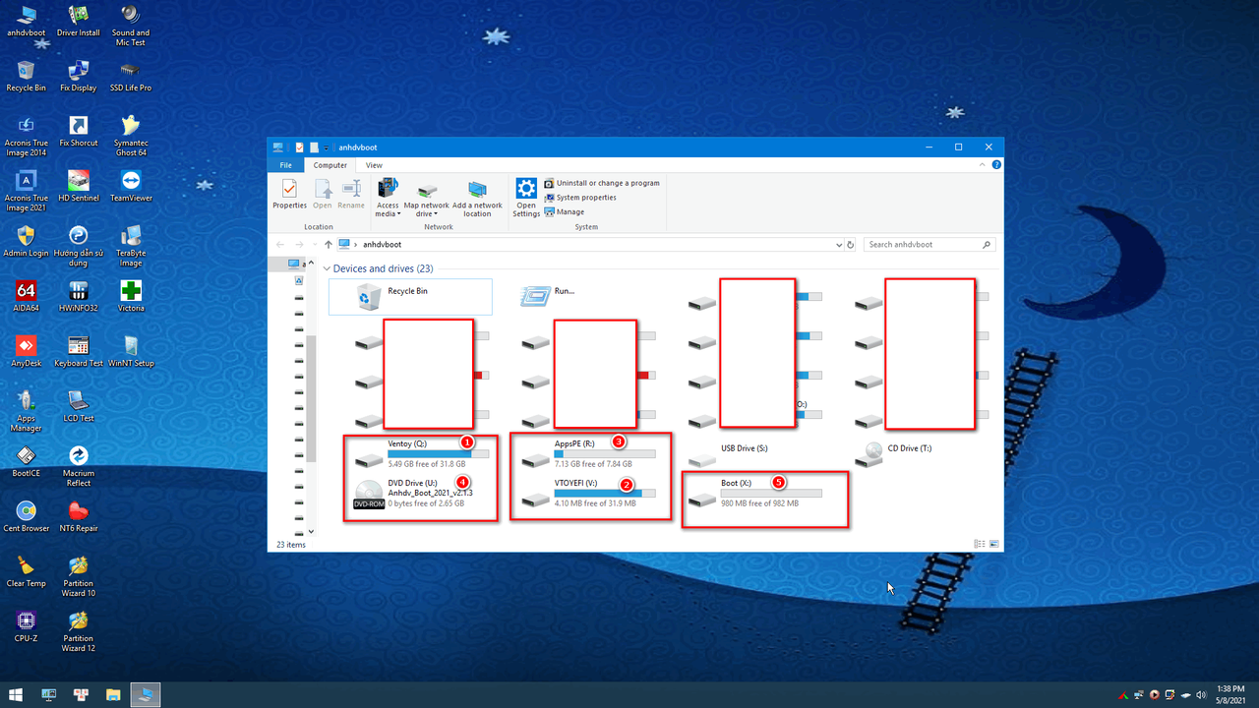The height and width of the screenshot is (708, 1259).
Task: Launch NT6 Repair
Action: pyautogui.click(x=79, y=517)
